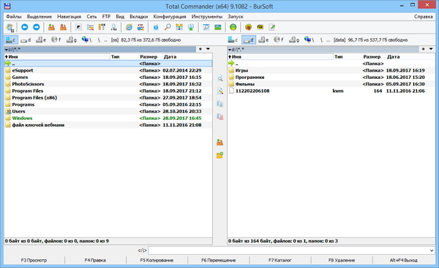Open right panel directory history dropdown arrow
The width and height of the screenshot is (439, 268).
[x=431, y=49]
